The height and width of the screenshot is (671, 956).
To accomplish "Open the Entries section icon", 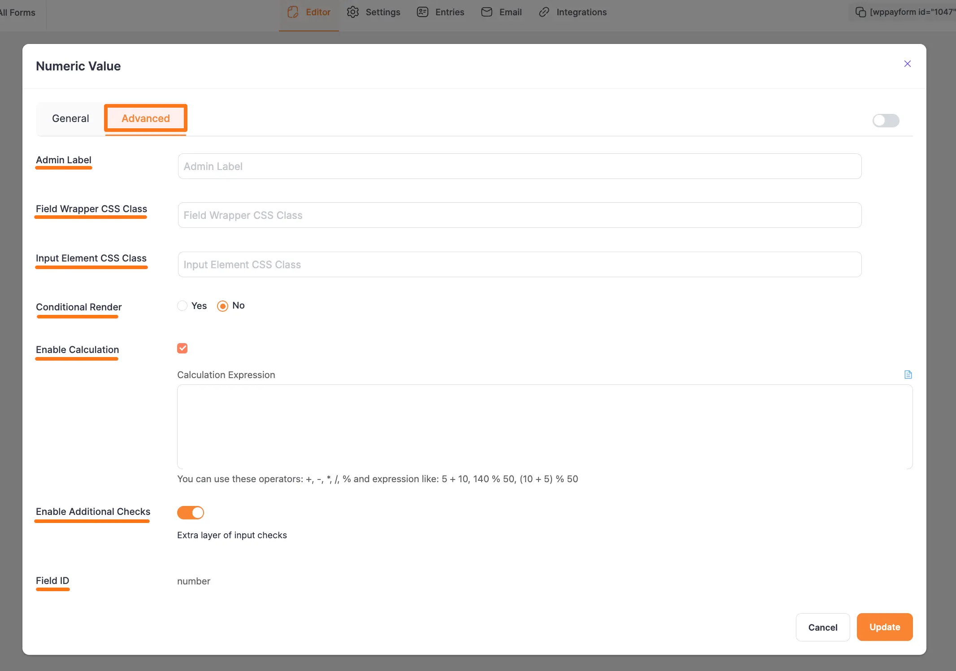I will 422,12.
